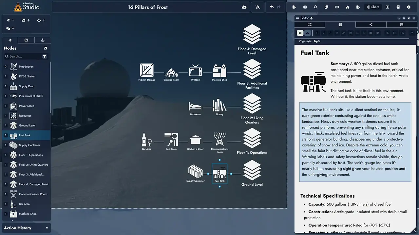Click the Editor arrow button beside print

click(399, 18)
